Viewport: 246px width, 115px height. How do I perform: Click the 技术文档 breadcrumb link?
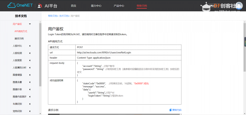coord(64,16)
